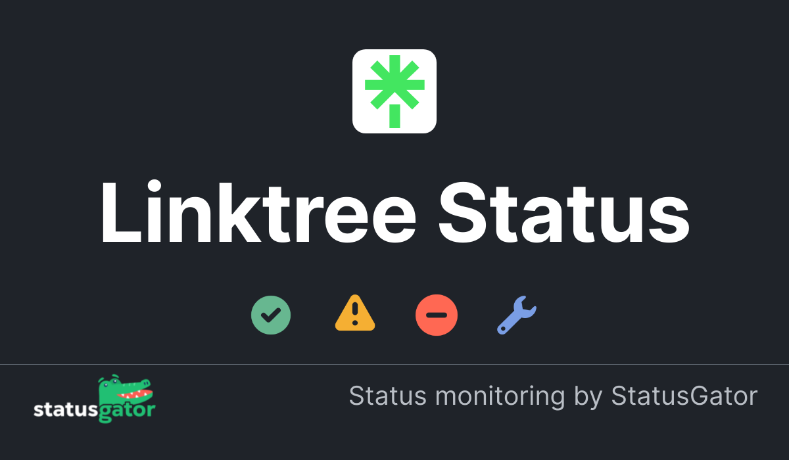Click the word Linktree in heading
The width and height of the screenshot is (789, 460).
tap(257, 212)
